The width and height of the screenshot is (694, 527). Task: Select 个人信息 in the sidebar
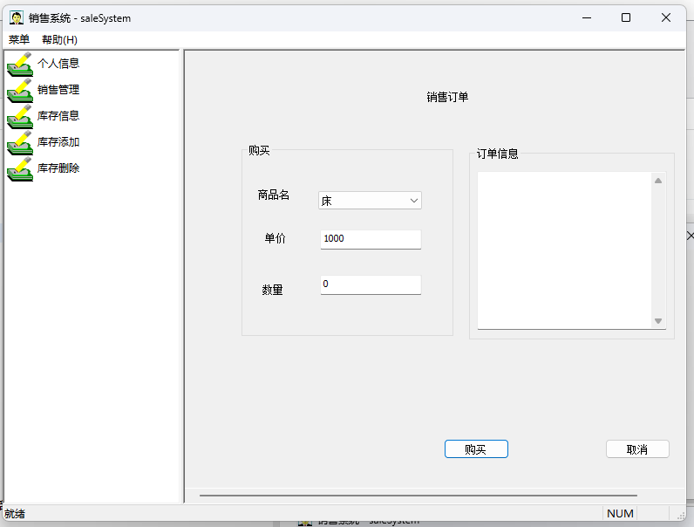point(58,64)
